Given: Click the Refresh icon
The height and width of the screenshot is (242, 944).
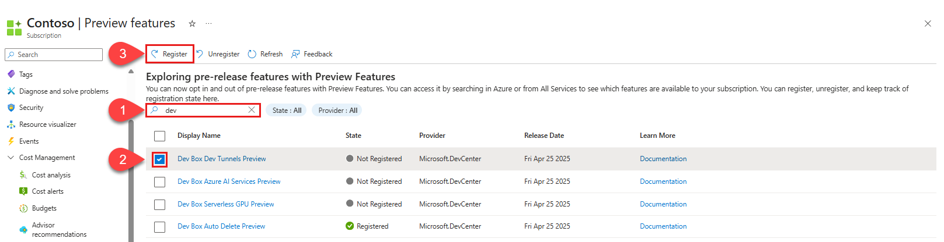Looking at the screenshot, I should click(x=252, y=54).
